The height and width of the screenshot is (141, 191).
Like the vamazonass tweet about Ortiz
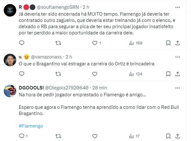click(x=95, y=74)
